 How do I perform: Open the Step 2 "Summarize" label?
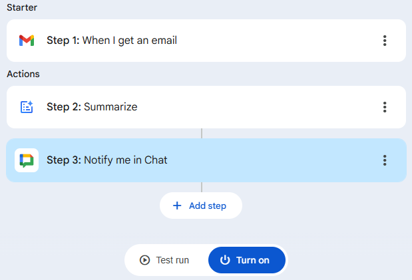point(110,107)
